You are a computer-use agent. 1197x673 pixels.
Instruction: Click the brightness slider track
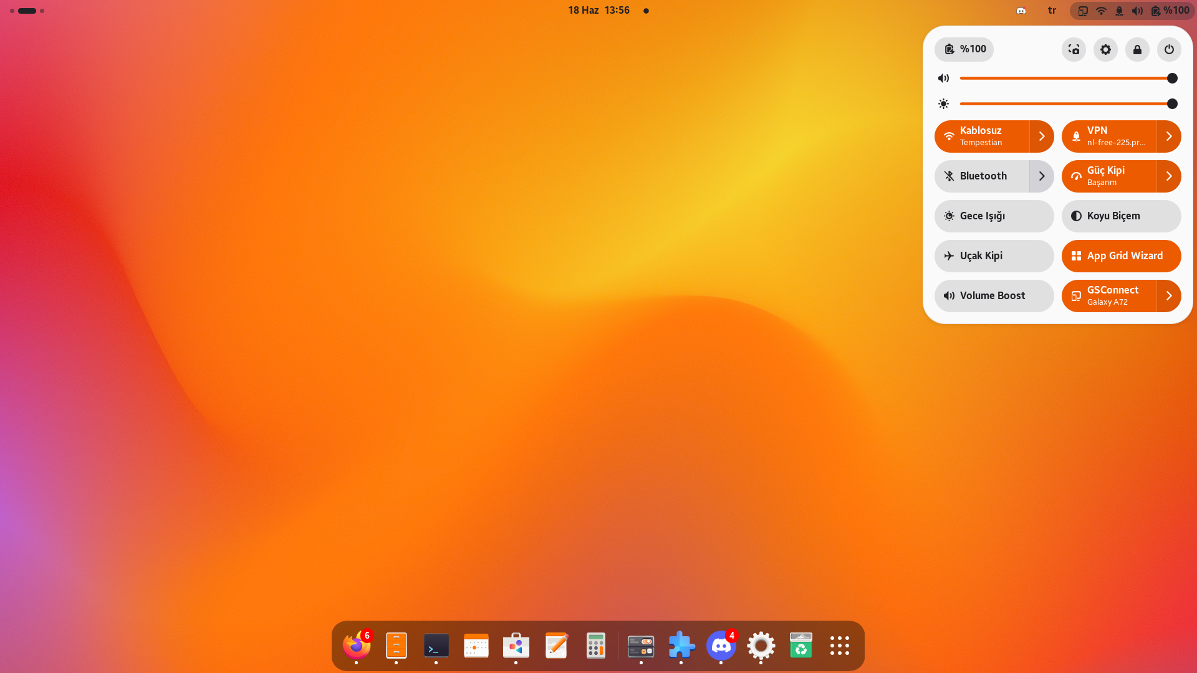pos(1060,103)
